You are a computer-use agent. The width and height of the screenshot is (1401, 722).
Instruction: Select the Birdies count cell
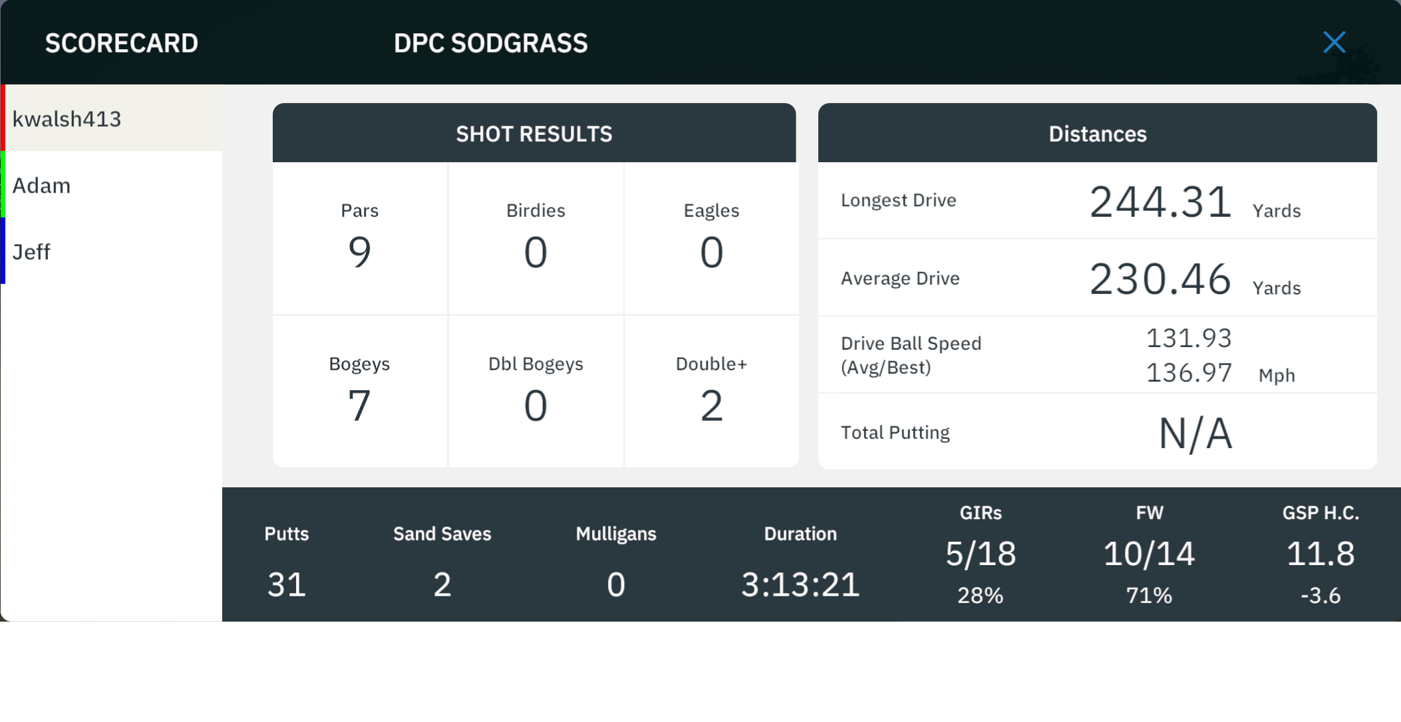pos(536,238)
